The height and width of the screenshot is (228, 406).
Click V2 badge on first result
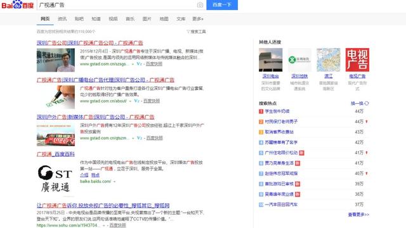[x=140, y=64]
